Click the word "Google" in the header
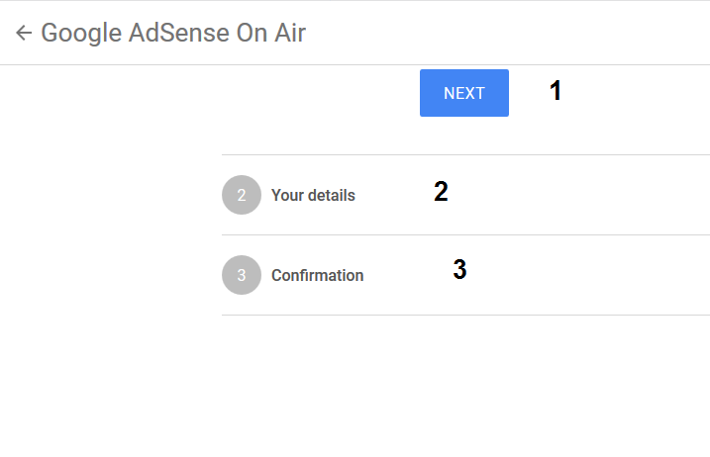The height and width of the screenshot is (457, 710). pos(81,33)
